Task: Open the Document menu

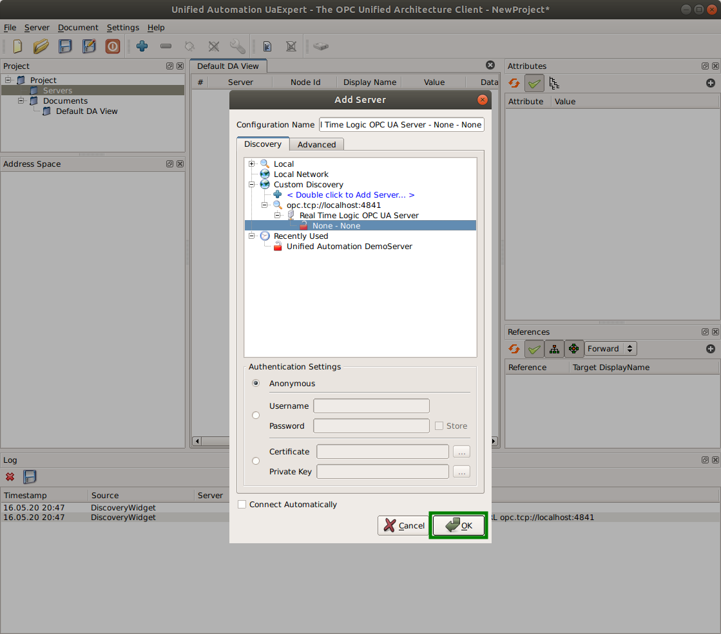Action: (78, 28)
